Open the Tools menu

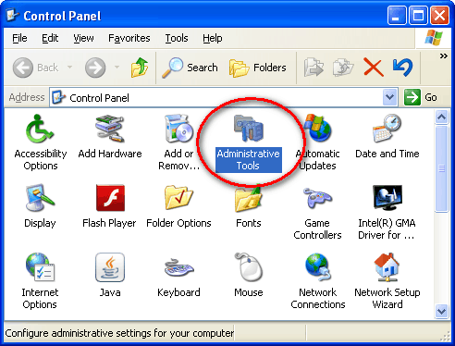click(177, 38)
